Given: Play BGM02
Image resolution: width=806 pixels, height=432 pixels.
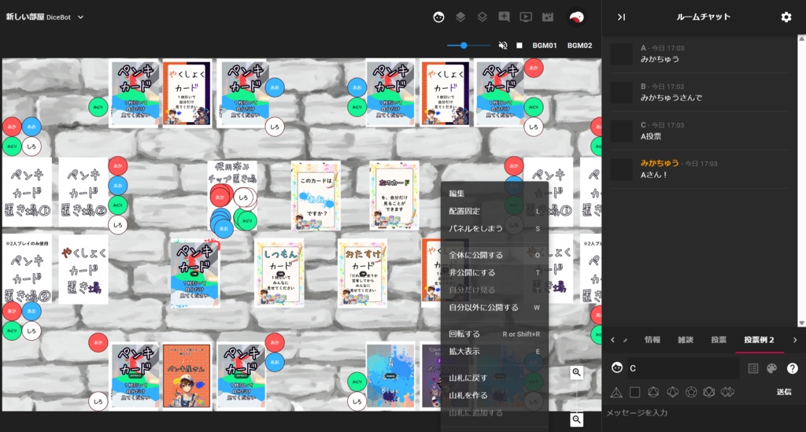Looking at the screenshot, I should tap(579, 46).
